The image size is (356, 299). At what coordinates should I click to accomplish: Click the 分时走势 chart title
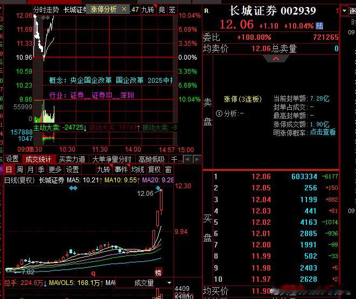pyautogui.click(x=46, y=10)
